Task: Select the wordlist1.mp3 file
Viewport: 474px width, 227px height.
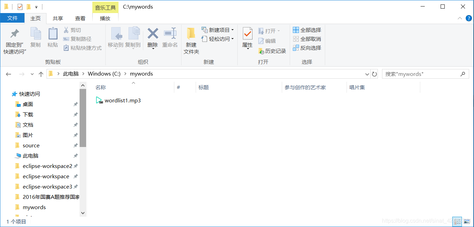Action: pyautogui.click(x=118, y=101)
